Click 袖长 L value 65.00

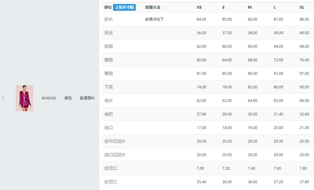(x=278, y=101)
